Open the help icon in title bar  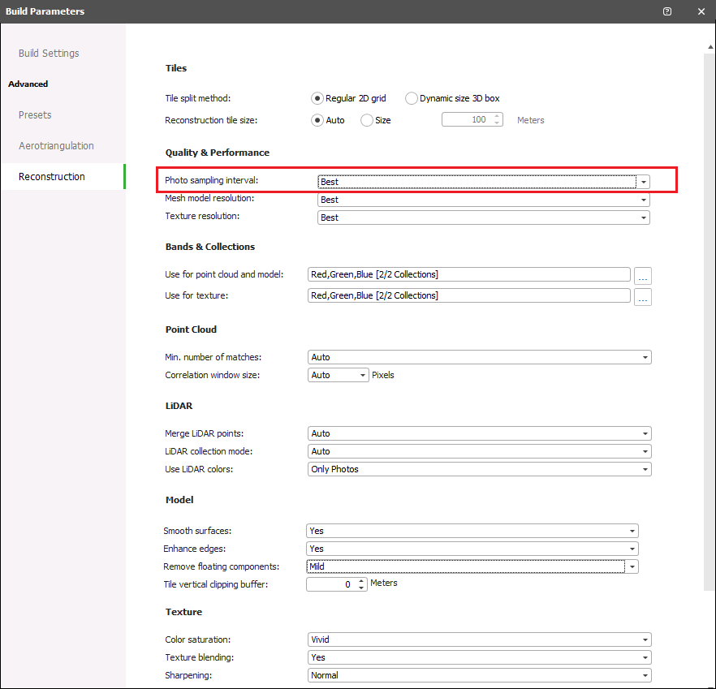point(667,11)
